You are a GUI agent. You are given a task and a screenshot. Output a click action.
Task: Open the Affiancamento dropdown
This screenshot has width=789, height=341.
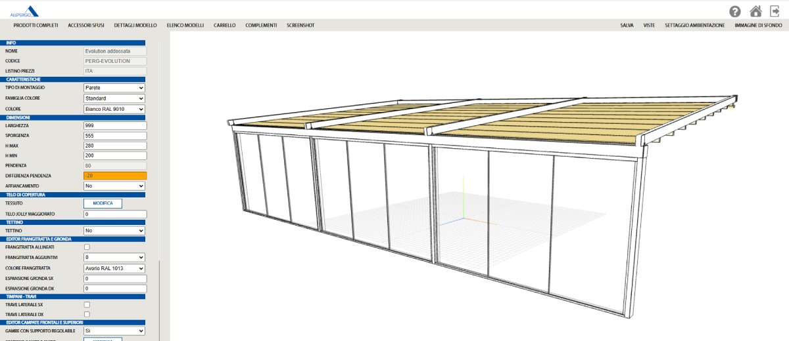pyautogui.click(x=114, y=186)
